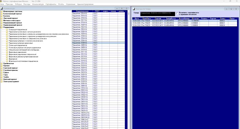
Task: Click folder icon of Электроинструмент
Action: tap(1, 82)
